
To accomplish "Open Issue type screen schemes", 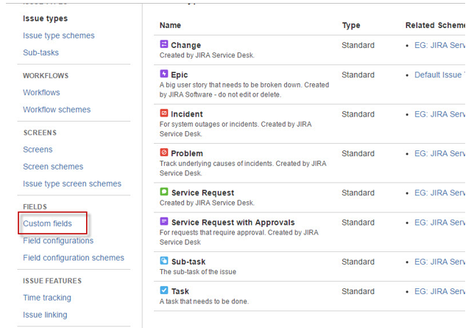I will point(72,184).
